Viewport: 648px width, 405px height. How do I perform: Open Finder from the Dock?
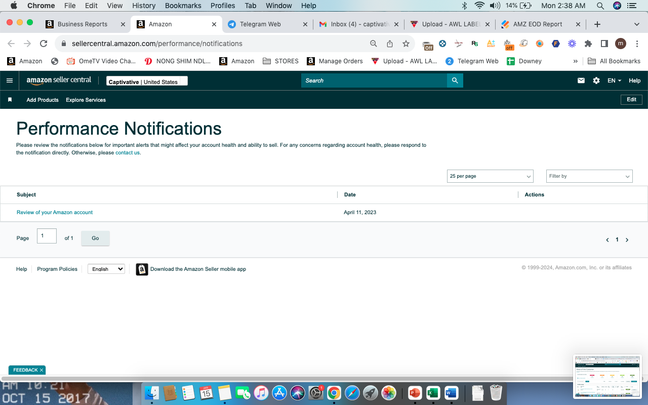[x=152, y=393]
